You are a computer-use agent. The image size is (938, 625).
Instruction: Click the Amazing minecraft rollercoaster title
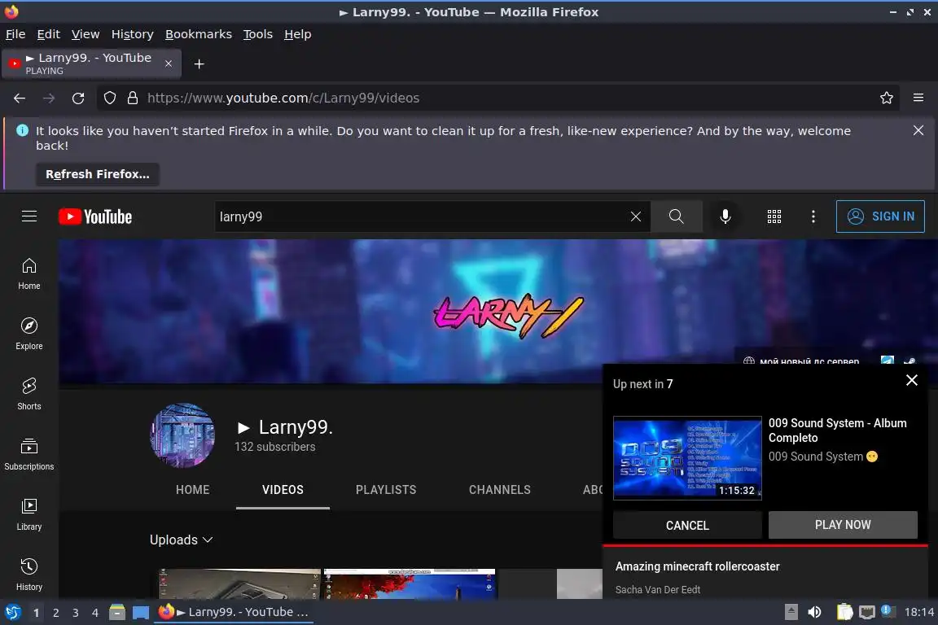pos(698,566)
